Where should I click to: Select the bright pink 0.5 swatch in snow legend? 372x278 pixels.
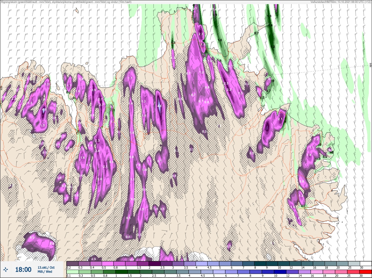[x=108, y=263]
